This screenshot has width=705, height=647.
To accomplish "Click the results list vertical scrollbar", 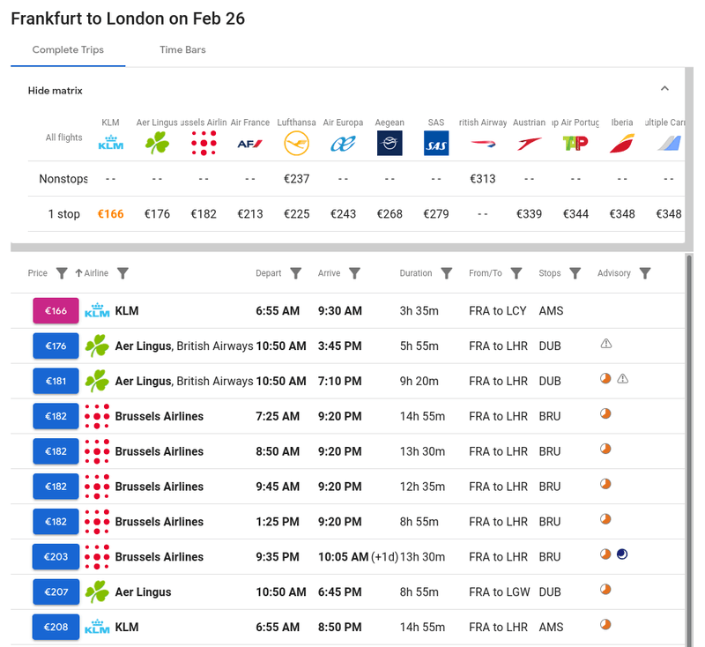I will (688, 441).
